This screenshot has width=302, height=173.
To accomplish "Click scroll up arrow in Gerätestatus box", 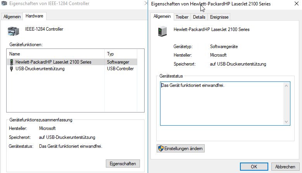I will [286, 86].
